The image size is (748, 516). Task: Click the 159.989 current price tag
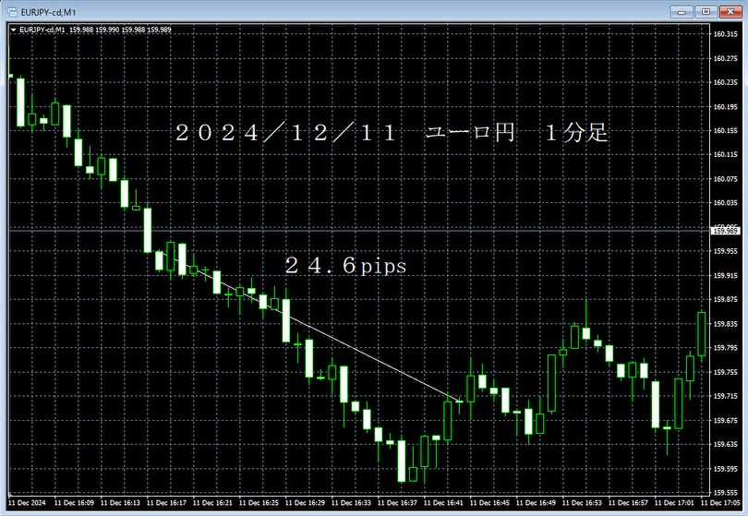click(725, 231)
